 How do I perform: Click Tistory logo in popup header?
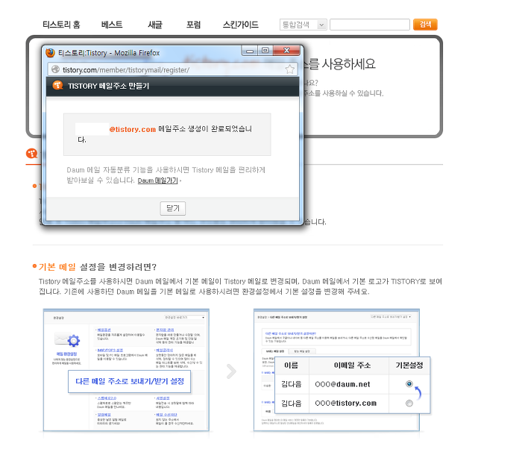(x=57, y=86)
